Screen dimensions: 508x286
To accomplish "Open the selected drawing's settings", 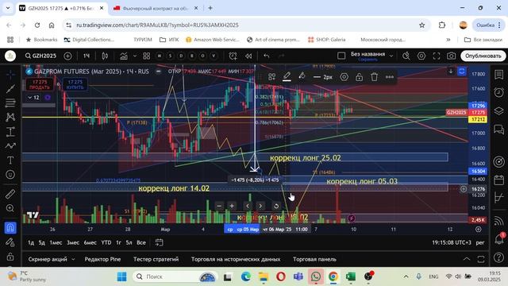I will tap(344, 77).
